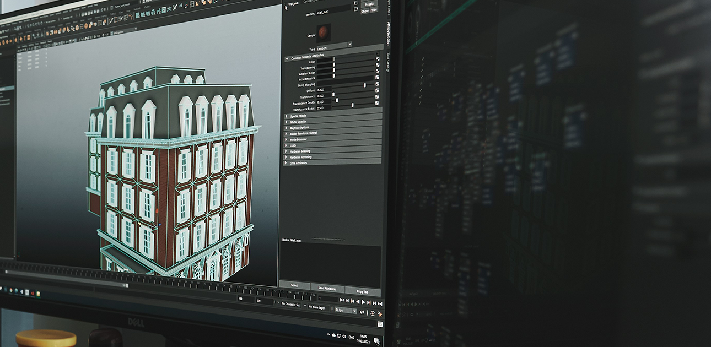Click the Load Attributes button
711x347 pixels.
coord(327,288)
